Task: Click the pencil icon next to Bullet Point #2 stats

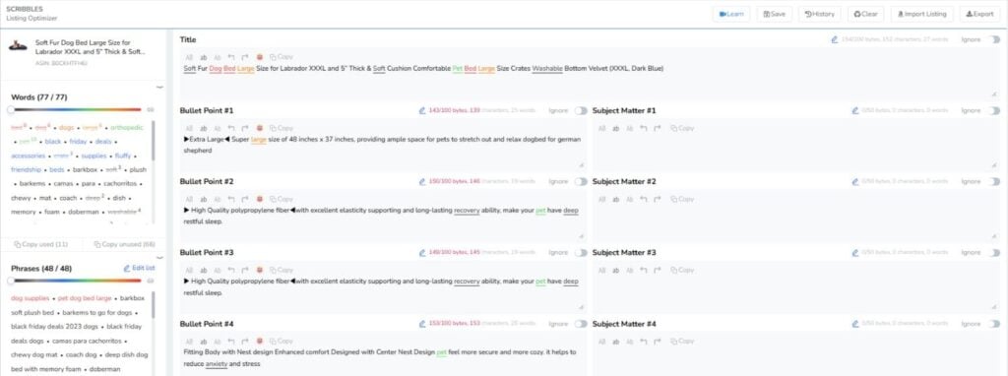Action: click(x=422, y=182)
